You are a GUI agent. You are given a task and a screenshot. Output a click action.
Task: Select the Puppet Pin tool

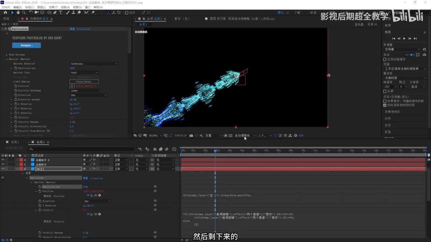point(93,12)
